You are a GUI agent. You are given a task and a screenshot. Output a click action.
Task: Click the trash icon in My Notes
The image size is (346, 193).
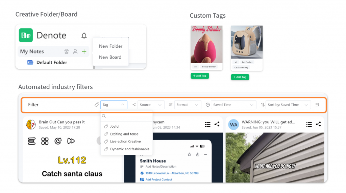(x=67, y=51)
